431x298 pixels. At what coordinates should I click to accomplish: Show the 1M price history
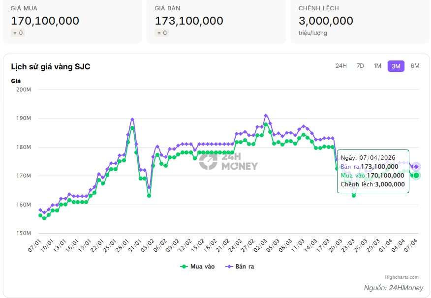point(377,66)
